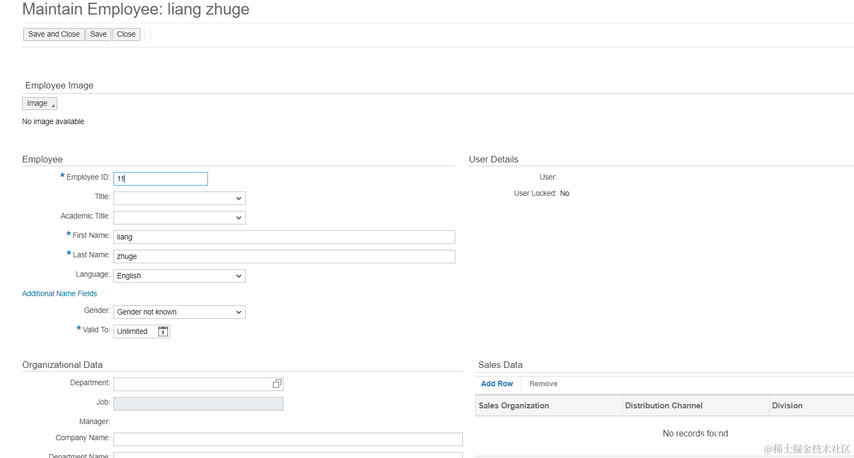The image size is (854, 458).
Task: Select the Distribution Channel column header
Action: 695,406
